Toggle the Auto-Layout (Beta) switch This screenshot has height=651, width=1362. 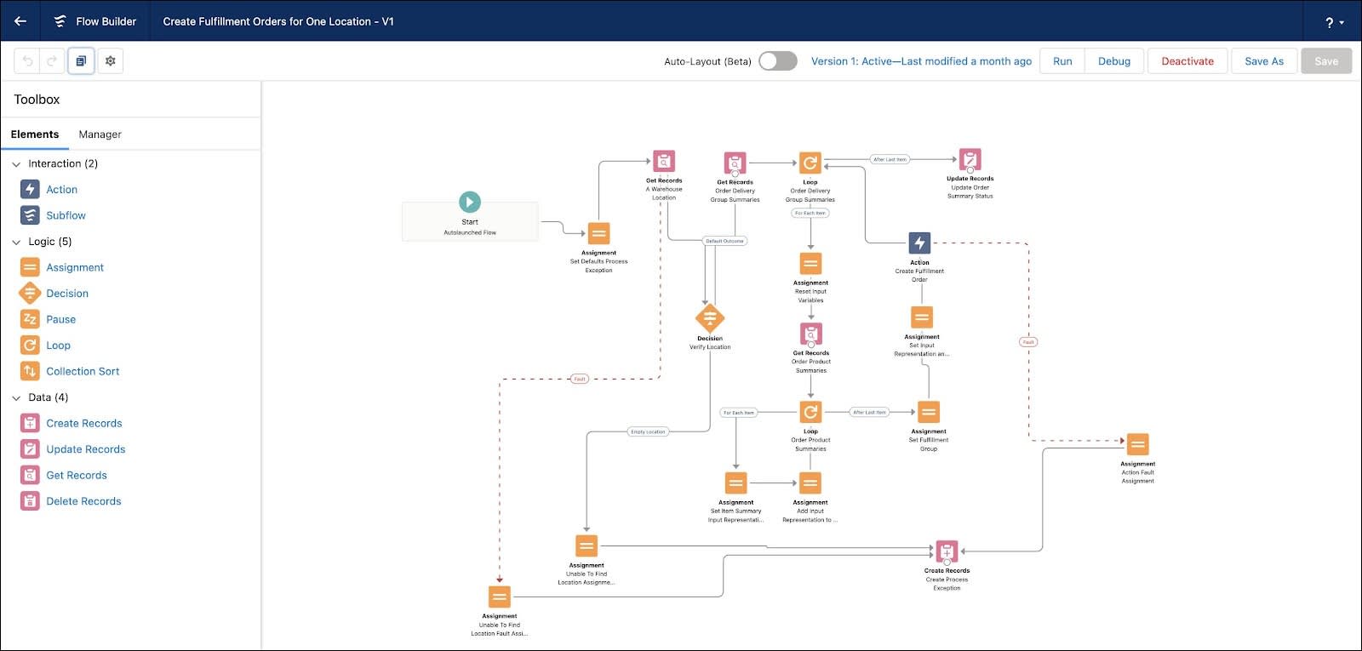[777, 61]
